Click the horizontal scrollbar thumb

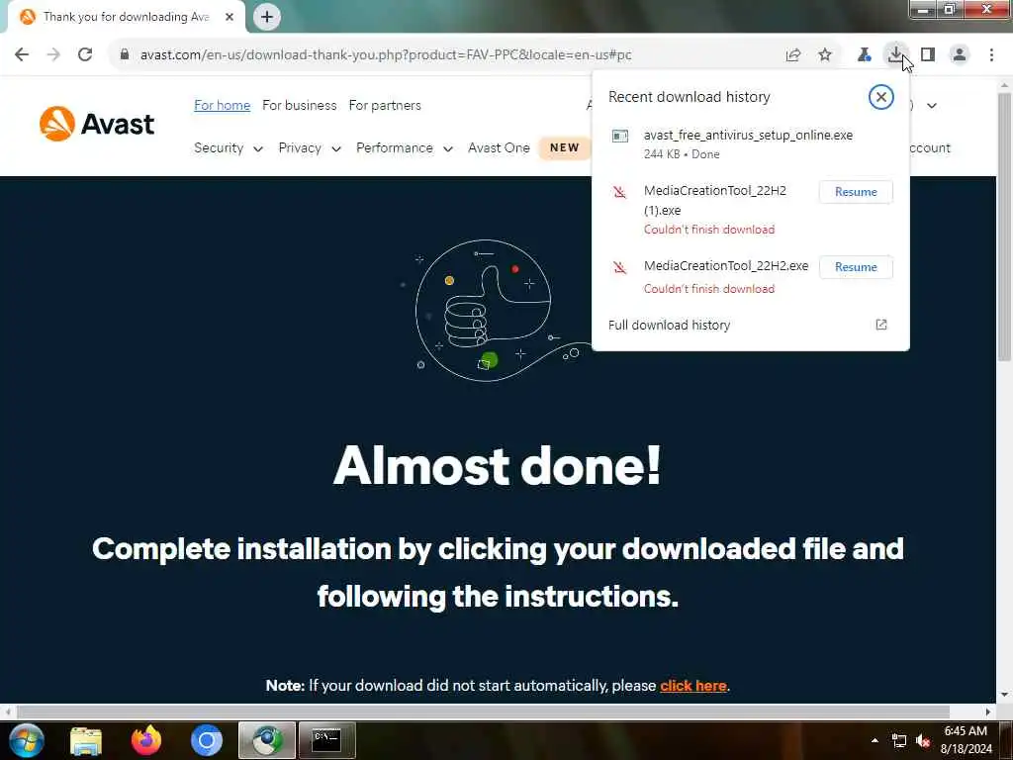[483, 712]
